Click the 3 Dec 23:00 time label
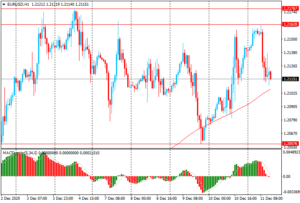 click(x=63, y=198)
